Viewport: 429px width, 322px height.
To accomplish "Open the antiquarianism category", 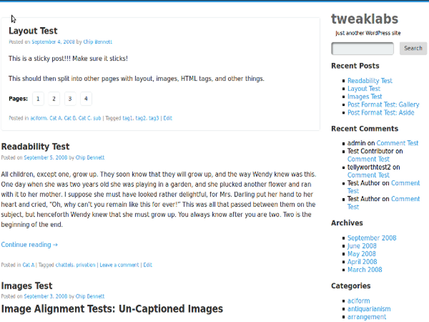I will pos(369,308).
